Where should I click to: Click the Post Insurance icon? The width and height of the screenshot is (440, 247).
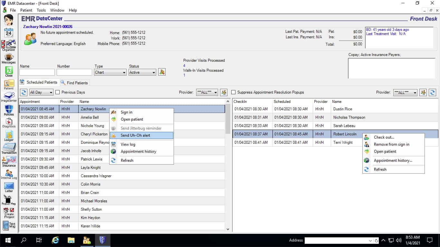[x=9, y=161]
